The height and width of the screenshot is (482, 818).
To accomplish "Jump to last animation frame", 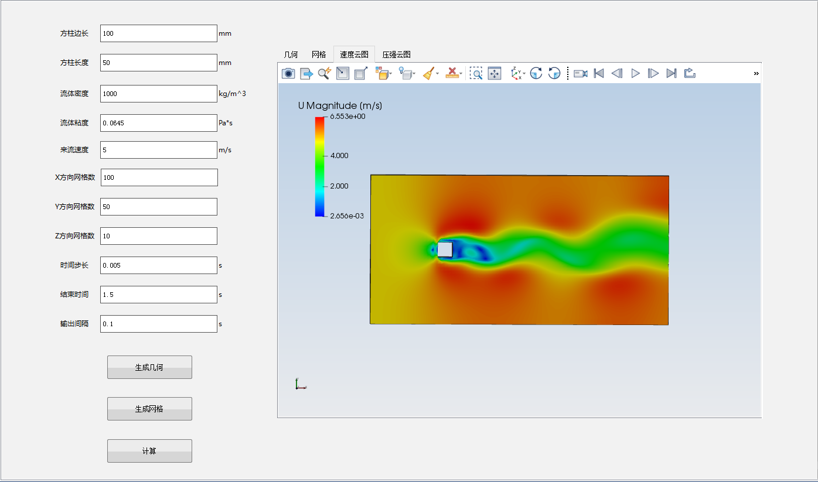I will (672, 73).
